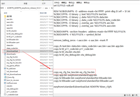Go to AC897N_AD697N_earphone_release_V2.3.1 in breadcrumb

24,8
